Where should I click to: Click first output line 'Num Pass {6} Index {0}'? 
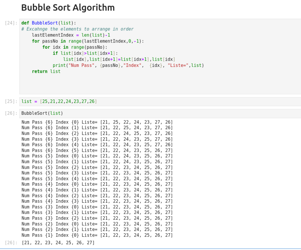coord(97,122)
